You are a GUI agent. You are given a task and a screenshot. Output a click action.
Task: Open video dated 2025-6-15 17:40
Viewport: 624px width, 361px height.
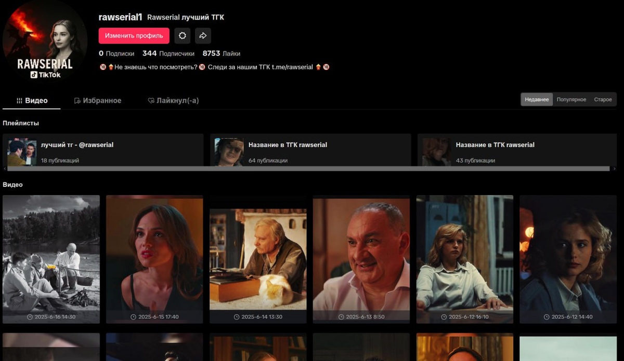point(154,259)
